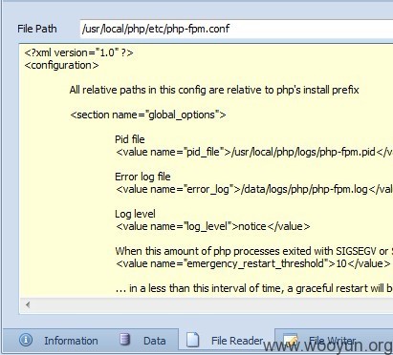The image size is (393, 355).
Task: Click the File Writer tab's pencil icon
Action: point(290,340)
